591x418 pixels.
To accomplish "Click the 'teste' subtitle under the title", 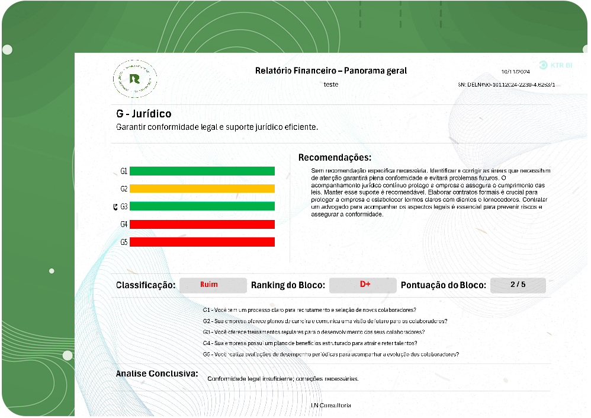I will [331, 85].
